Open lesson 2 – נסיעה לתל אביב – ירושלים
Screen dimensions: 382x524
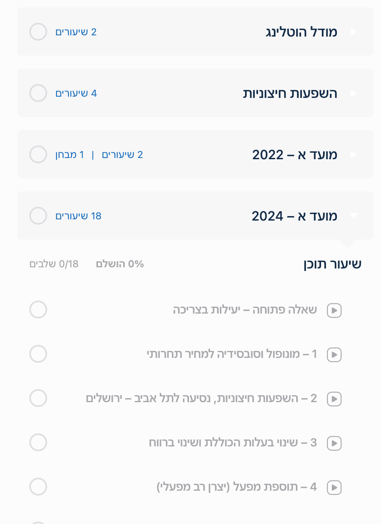pyautogui.click(x=201, y=398)
